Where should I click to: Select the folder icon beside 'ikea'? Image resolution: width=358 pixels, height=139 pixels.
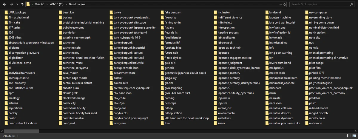[x=162, y=123]
